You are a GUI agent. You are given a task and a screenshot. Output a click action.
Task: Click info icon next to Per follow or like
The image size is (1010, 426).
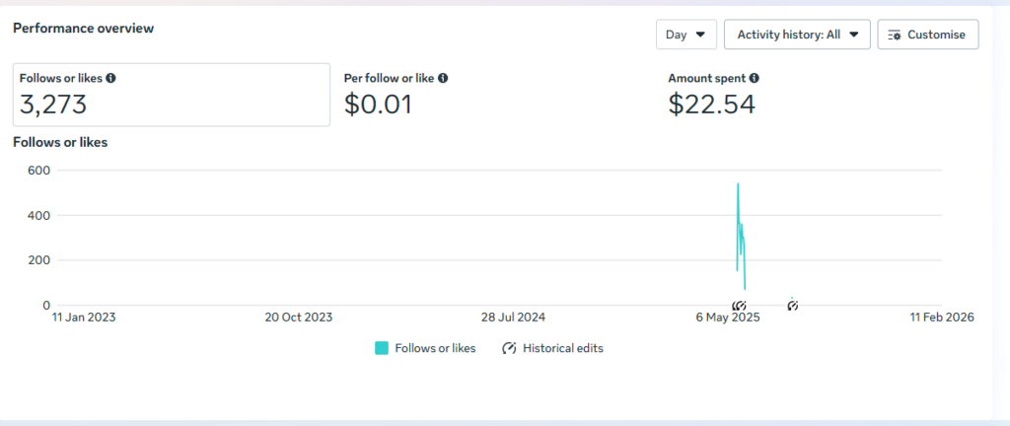coord(443,78)
